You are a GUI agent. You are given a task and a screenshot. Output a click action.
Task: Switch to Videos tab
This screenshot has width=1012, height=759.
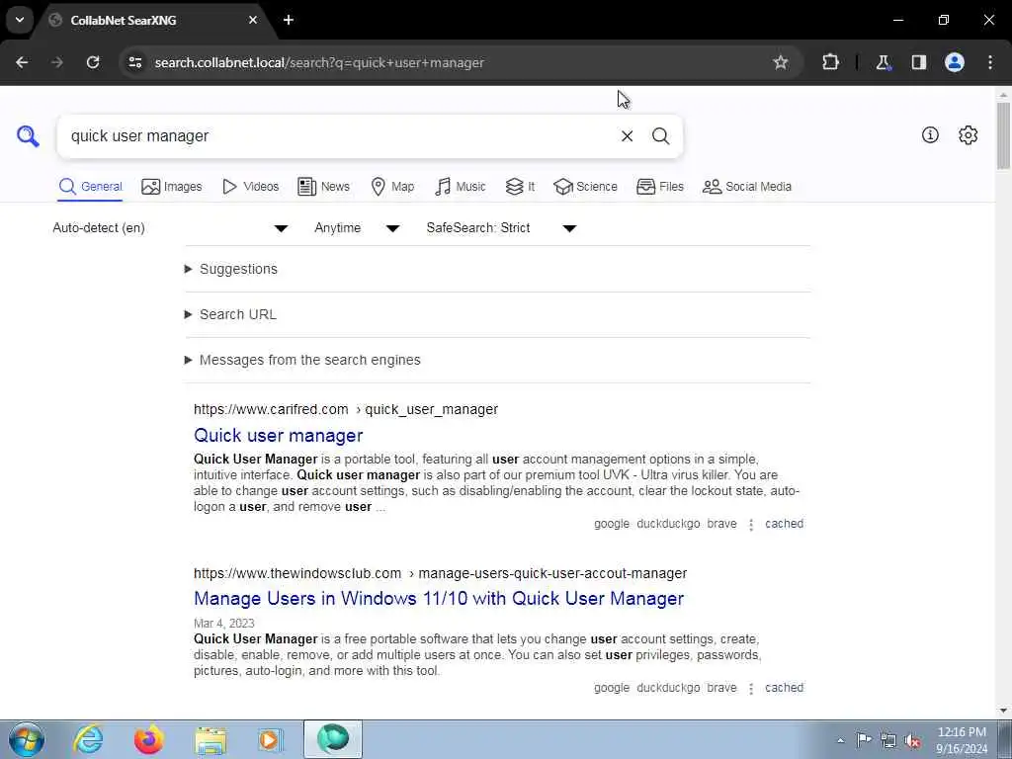(250, 187)
